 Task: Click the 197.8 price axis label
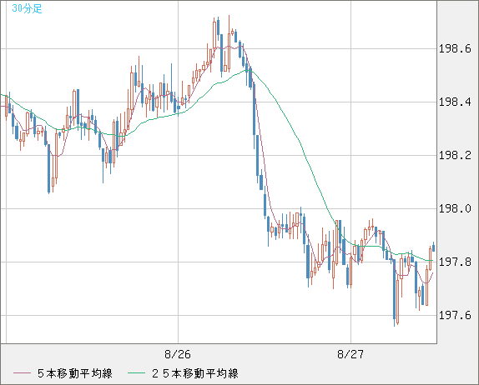point(455,262)
